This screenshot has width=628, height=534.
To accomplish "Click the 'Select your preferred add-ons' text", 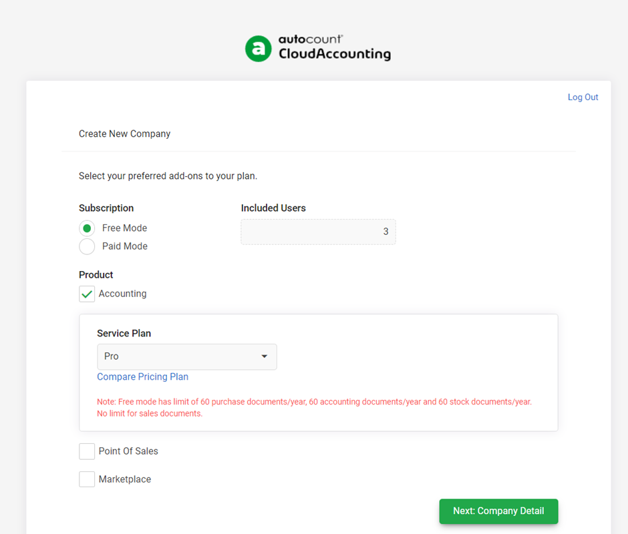I will point(168,176).
